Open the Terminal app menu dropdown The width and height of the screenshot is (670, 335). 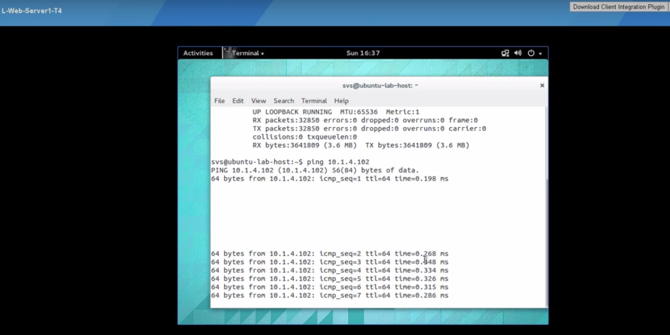point(248,53)
